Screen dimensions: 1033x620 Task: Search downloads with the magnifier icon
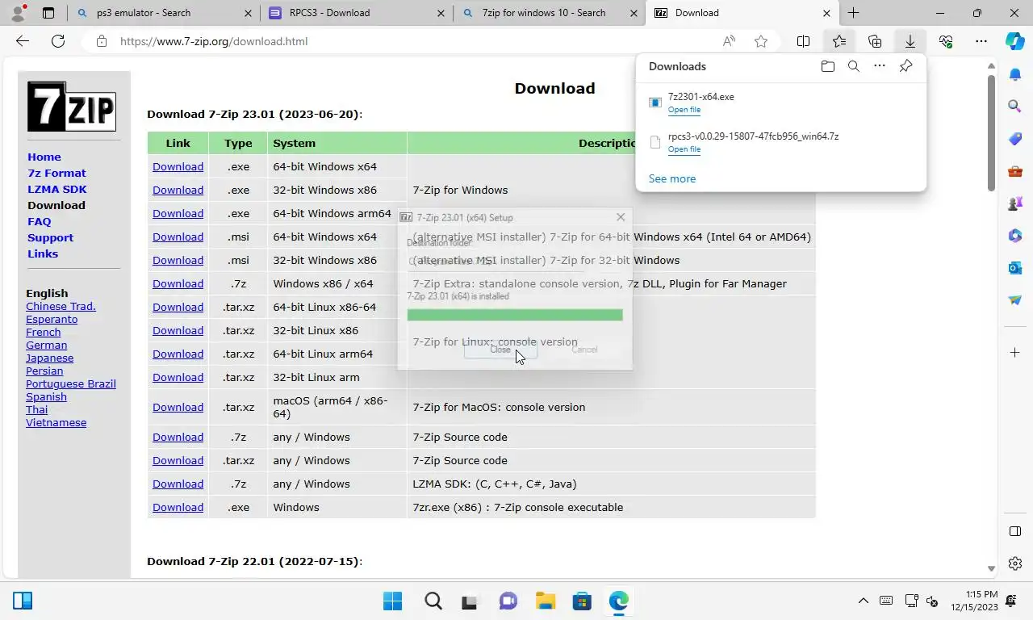pyautogui.click(x=853, y=66)
